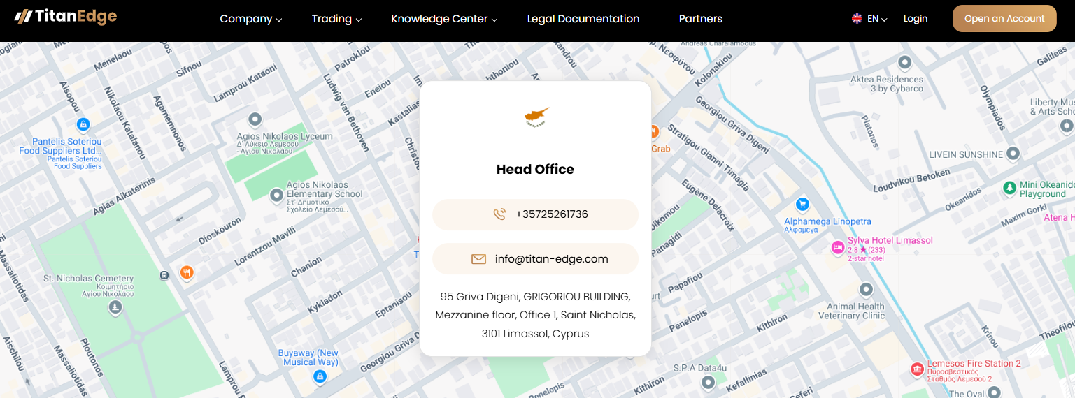Click the orange restaurant pin near Lorentzou Mavili
The width and height of the screenshot is (1075, 398).
coord(186,273)
